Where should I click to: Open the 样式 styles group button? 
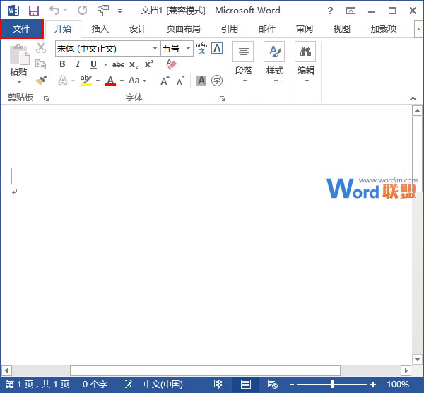click(275, 63)
